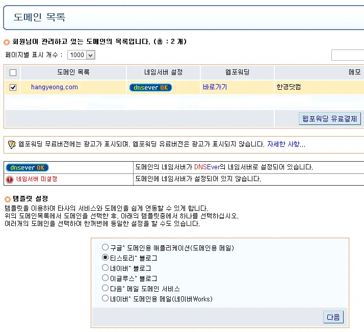Click the red 네임서버 미설정 warning icon
This screenshot has height=332, width=364.
click(x=10, y=180)
